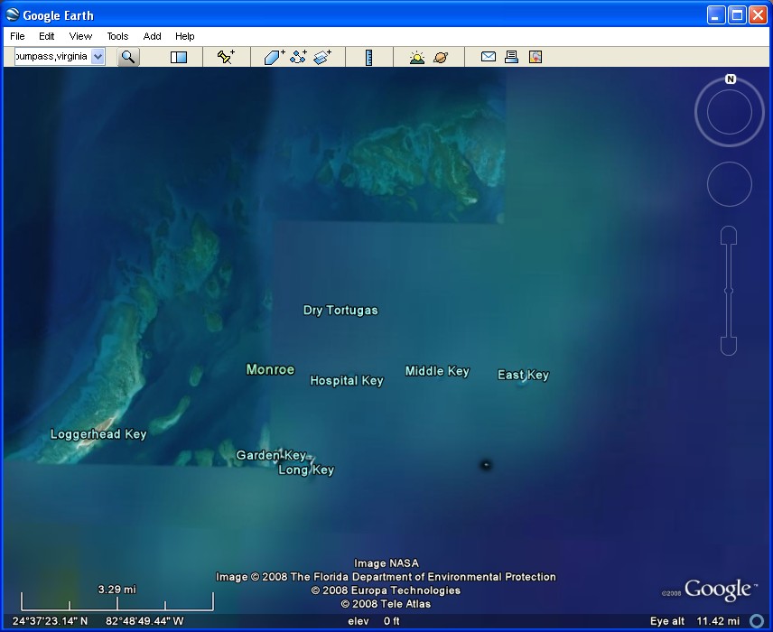
Task: Close the Google Earth window
Action: [758, 15]
